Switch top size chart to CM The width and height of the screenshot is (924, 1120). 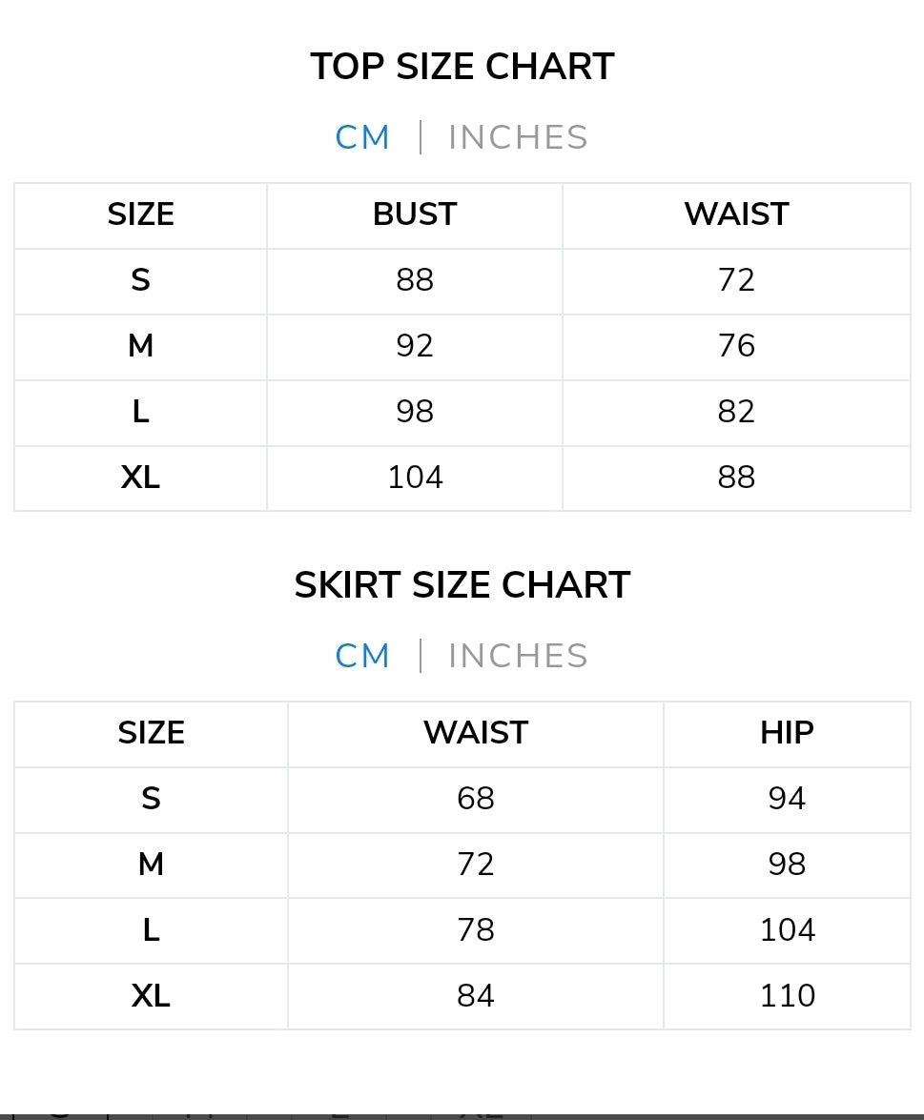[362, 137]
